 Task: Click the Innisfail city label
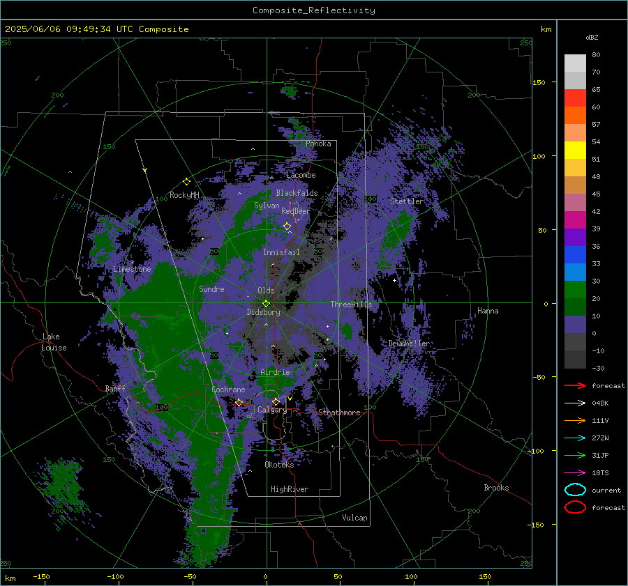click(281, 252)
